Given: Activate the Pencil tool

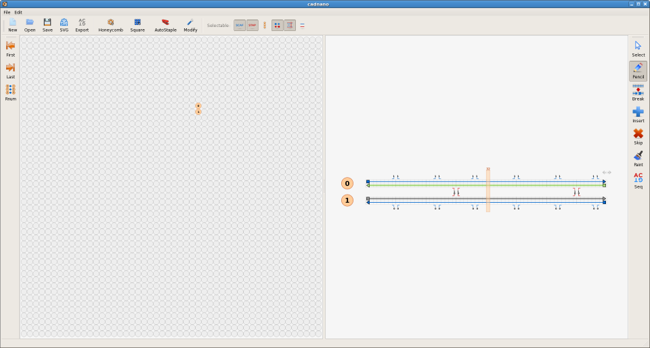Looking at the screenshot, I should 638,71.
